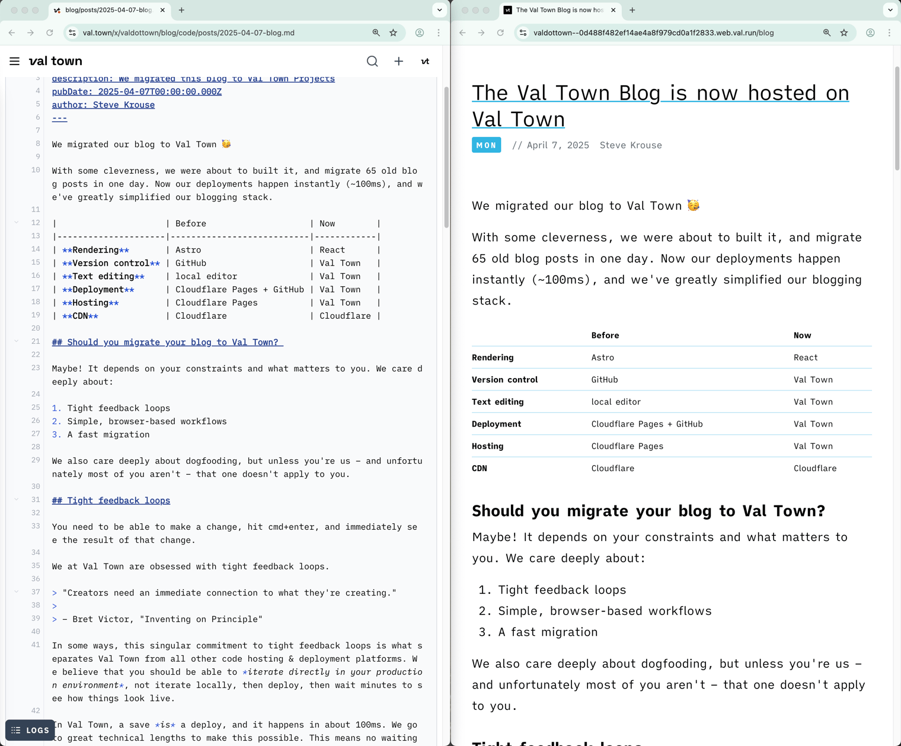Click "Cloudflare Pages + GitHub" cell in blog table
This screenshot has height=746, width=901.
(x=647, y=424)
